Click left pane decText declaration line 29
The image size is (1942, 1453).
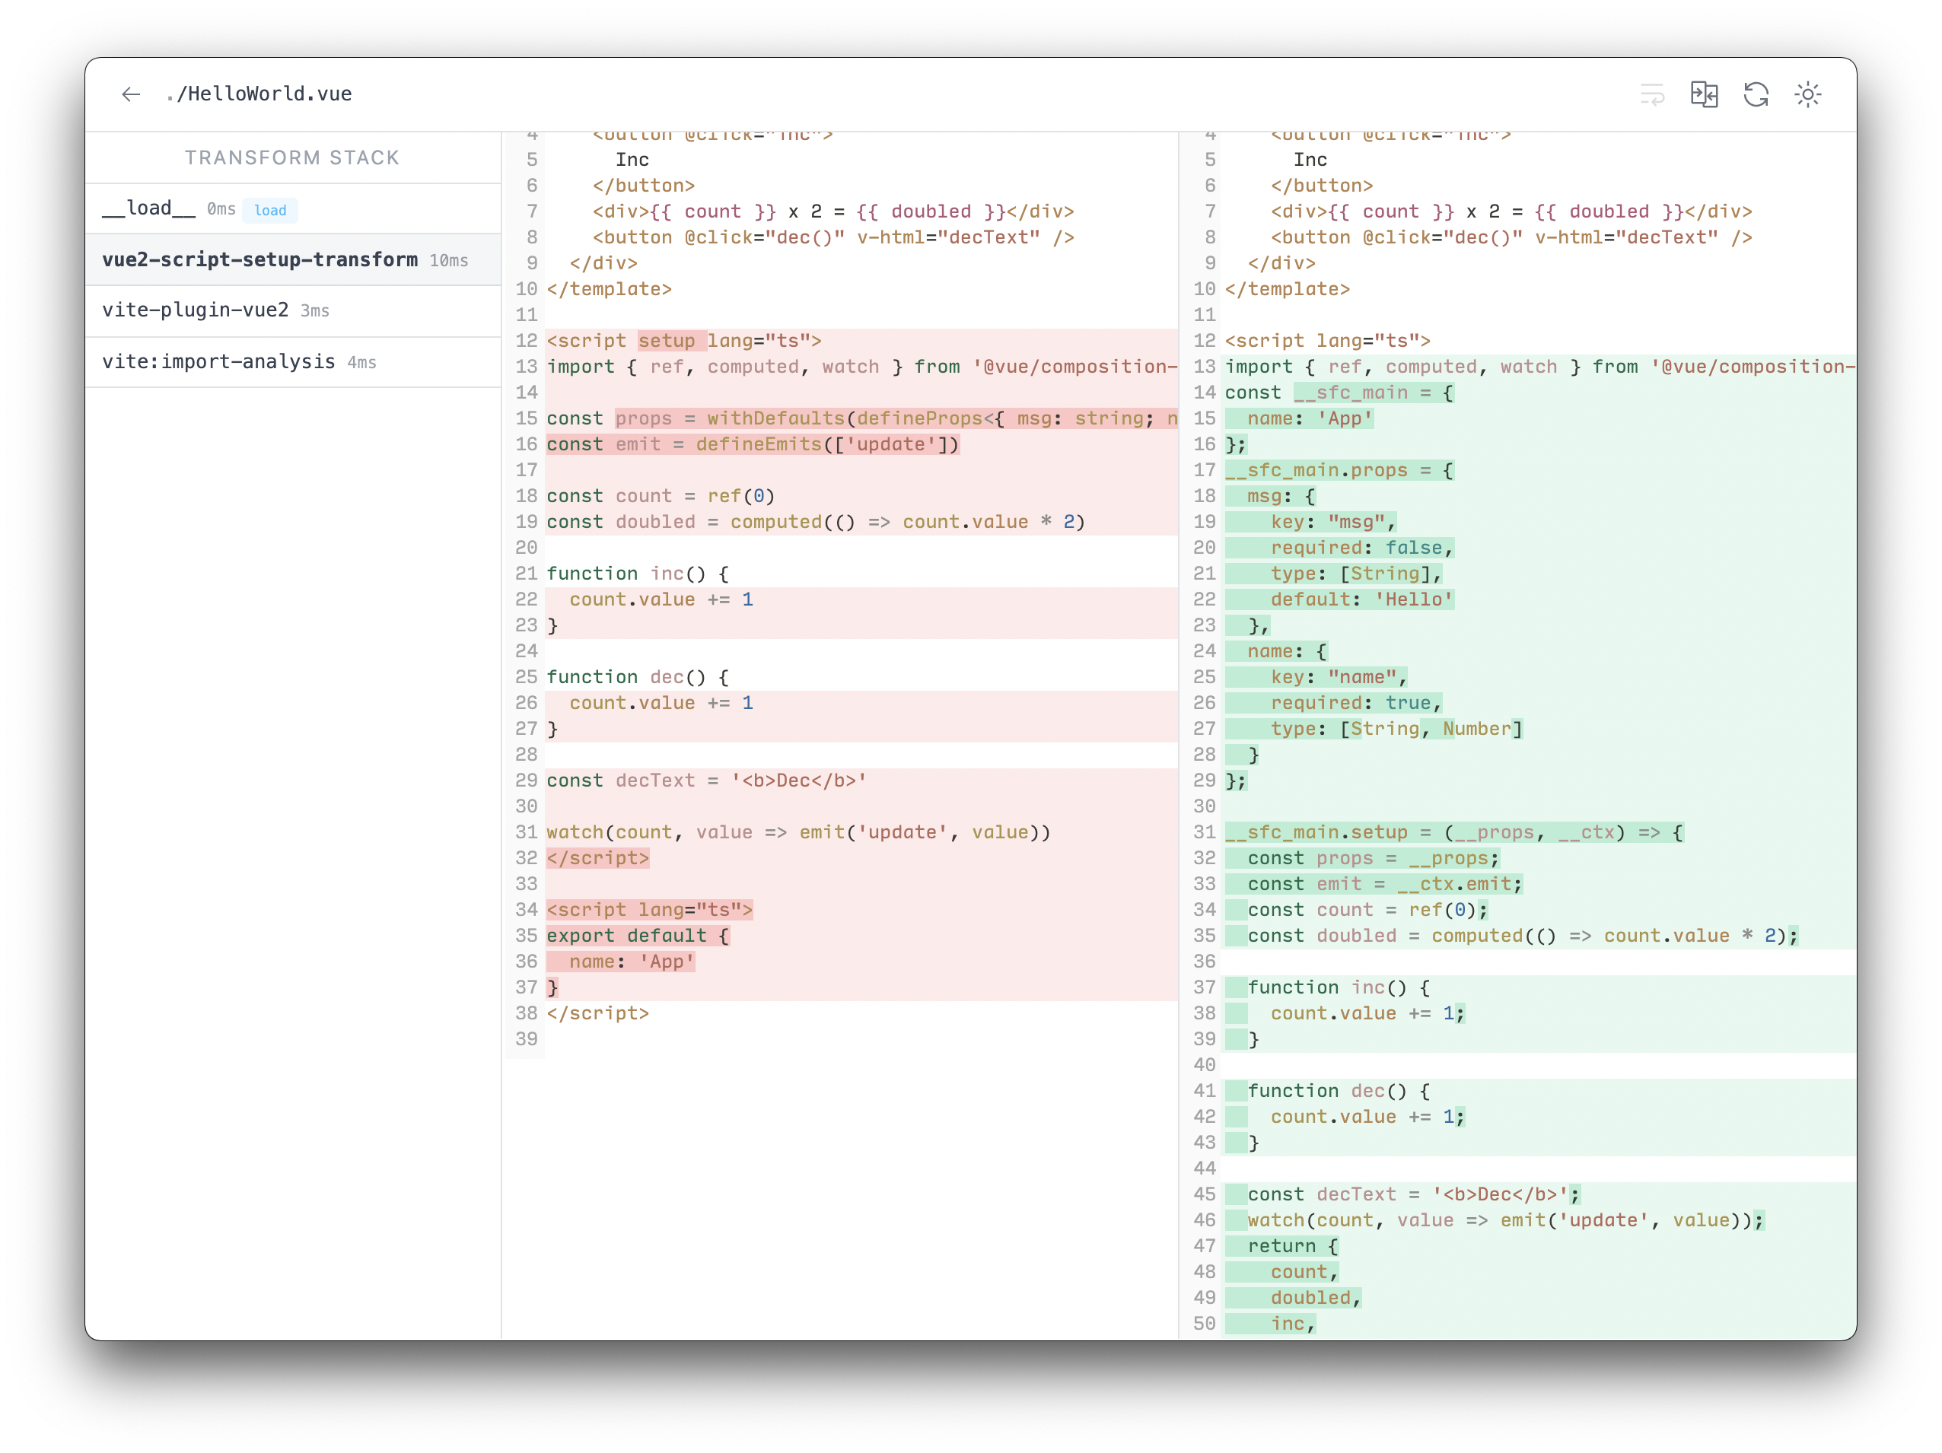(707, 781)
